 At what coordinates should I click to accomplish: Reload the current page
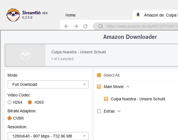pyautogui.click(x=85, y=26)
